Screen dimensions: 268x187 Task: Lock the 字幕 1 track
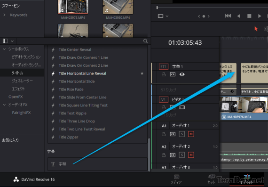[x=164, y=74]
